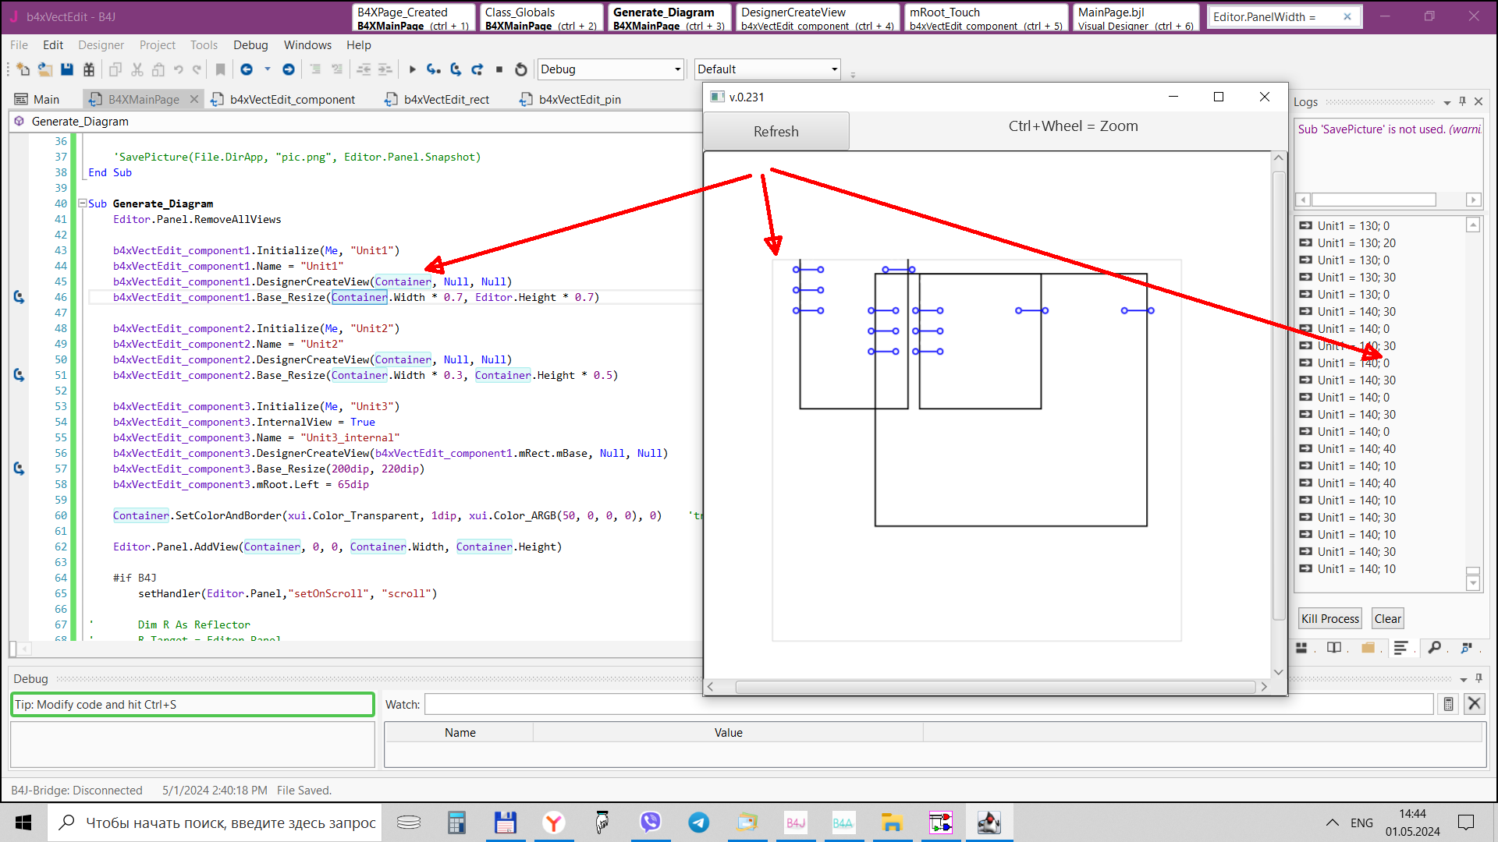Click the X button beside Watch field
Screen dimensions: 1498x842
click(1474, 704)
